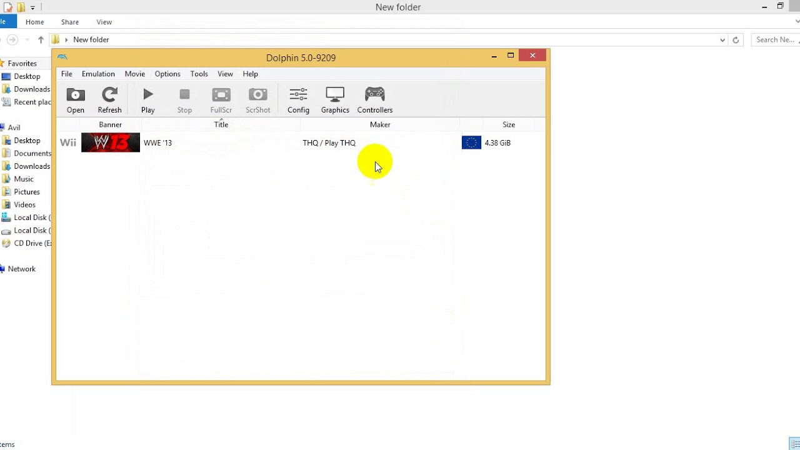Open Desktop under Avil

(x=27, y=141)
